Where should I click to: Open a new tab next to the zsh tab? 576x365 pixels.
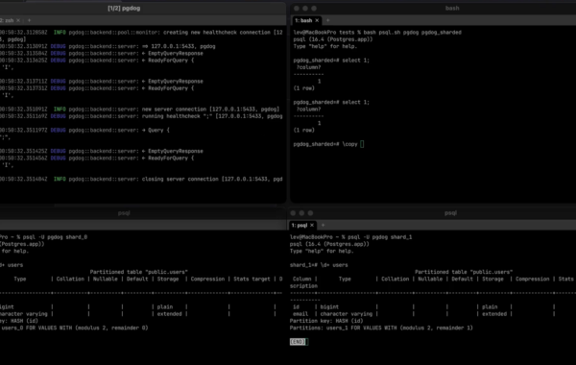(x=29, y=20)
